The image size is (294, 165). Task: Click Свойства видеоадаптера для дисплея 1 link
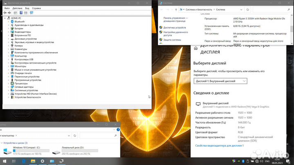pyautogui.click(x=219, y=145)
